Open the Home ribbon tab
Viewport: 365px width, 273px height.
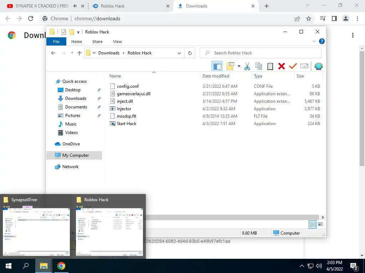coord(77,42)
